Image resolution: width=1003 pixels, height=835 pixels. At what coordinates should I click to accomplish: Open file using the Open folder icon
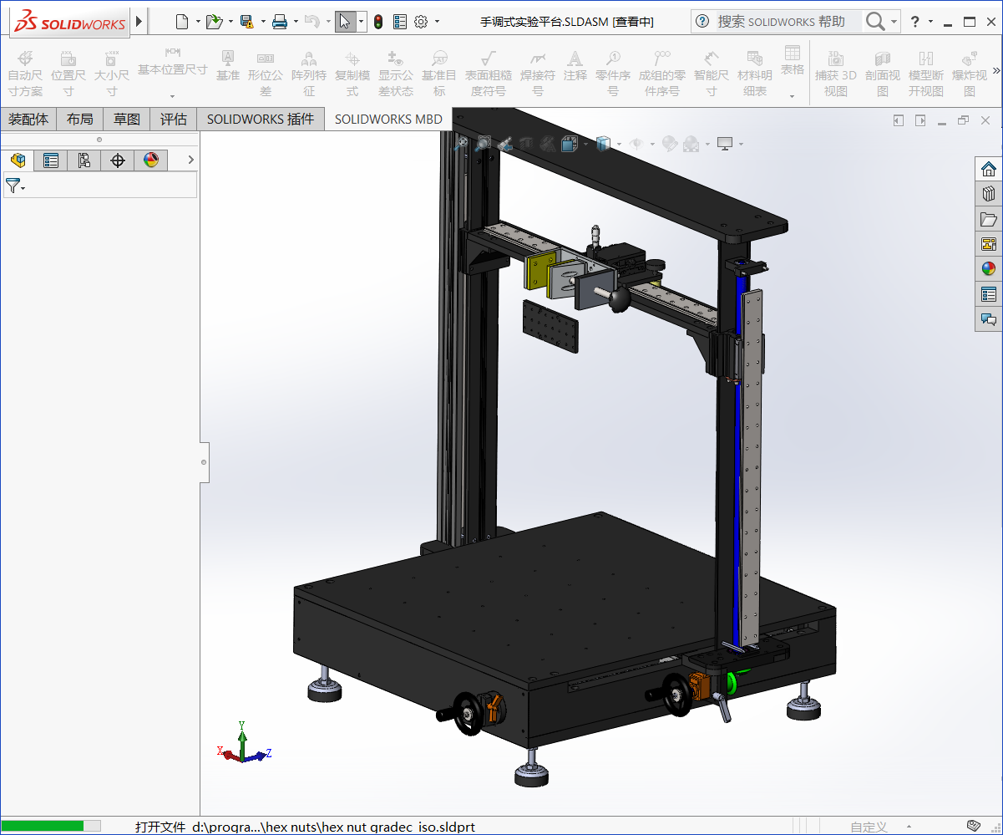214,22
